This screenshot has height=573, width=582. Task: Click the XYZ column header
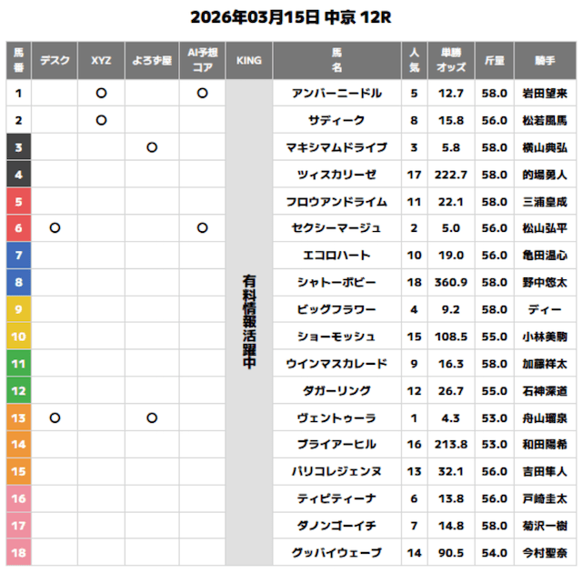(x=101, y=61)
